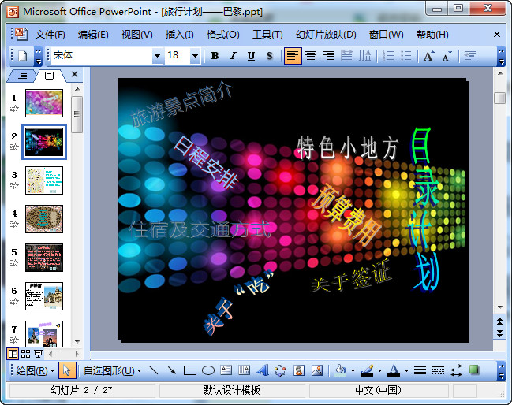Click the decrease indent icon
This screenshot has width=512, height=405.
click(470, 56)
